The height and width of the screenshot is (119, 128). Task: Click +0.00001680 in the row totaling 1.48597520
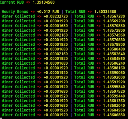tap(56, 92)
